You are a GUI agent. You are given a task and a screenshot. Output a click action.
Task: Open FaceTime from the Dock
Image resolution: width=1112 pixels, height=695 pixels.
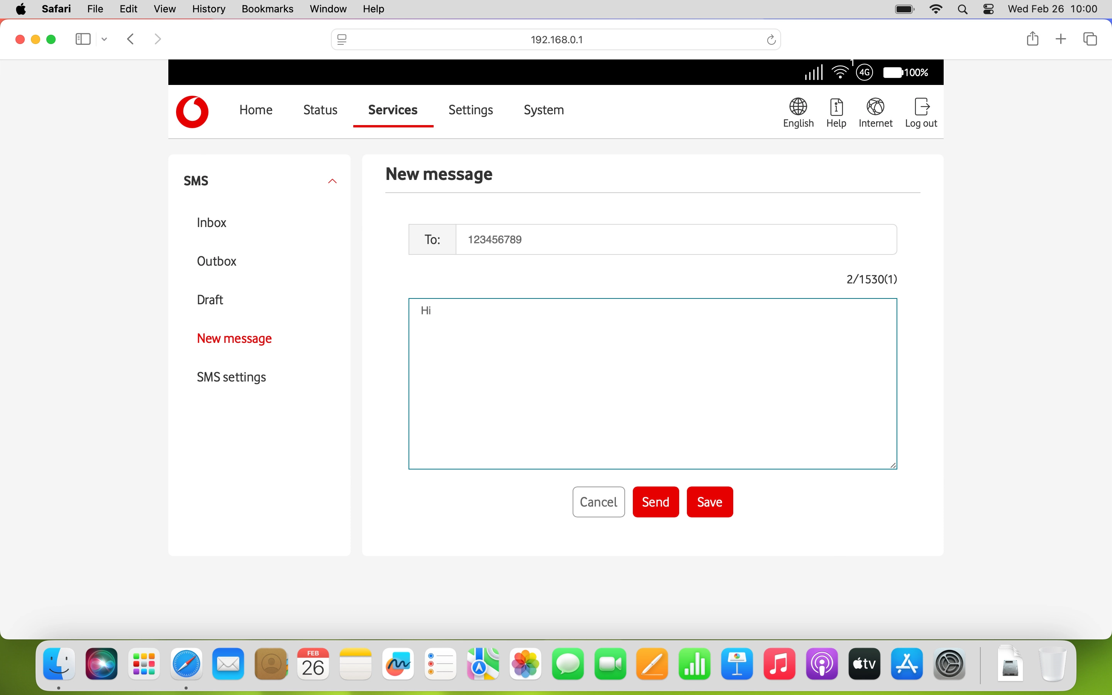tap(610, 664)
